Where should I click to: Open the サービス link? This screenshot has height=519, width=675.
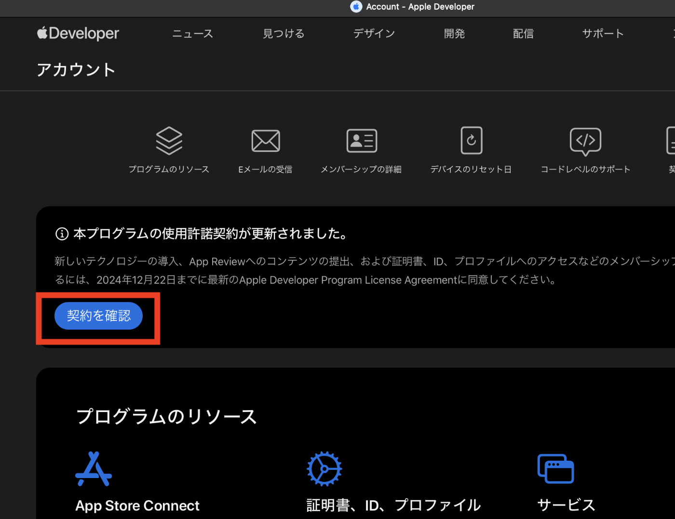[x=567, y=506]
